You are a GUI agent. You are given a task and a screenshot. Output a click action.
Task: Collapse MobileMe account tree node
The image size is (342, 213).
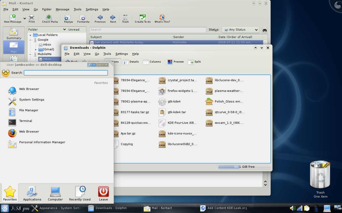pos(30,54)
